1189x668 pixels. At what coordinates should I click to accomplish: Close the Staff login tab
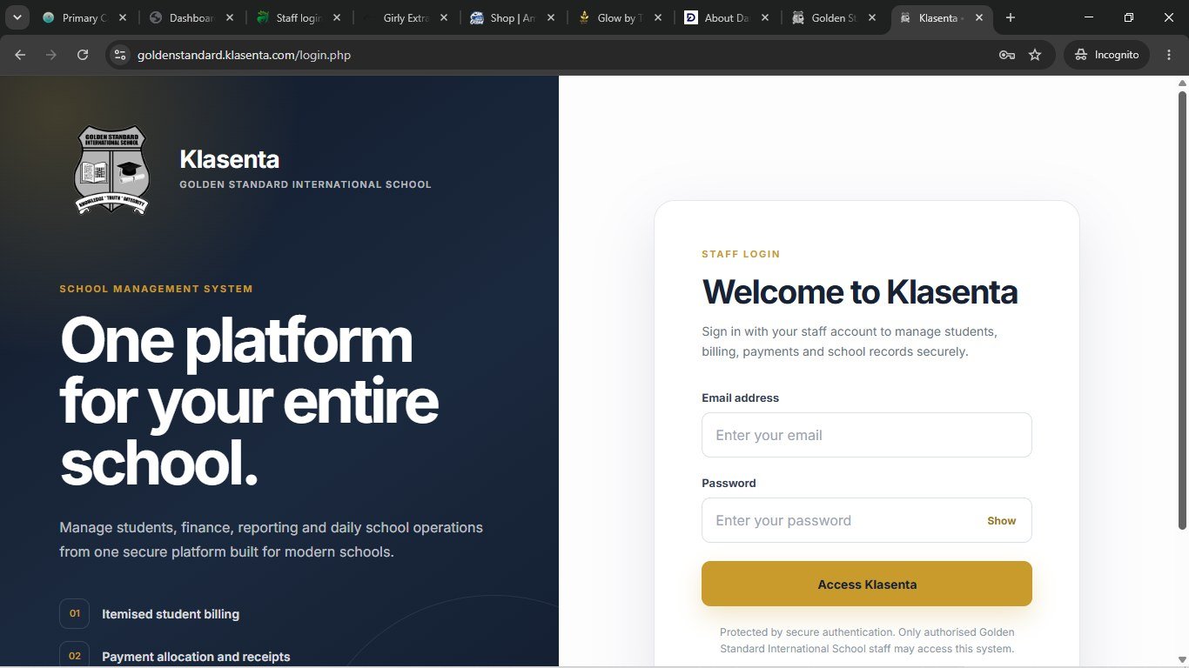[337, 17]
